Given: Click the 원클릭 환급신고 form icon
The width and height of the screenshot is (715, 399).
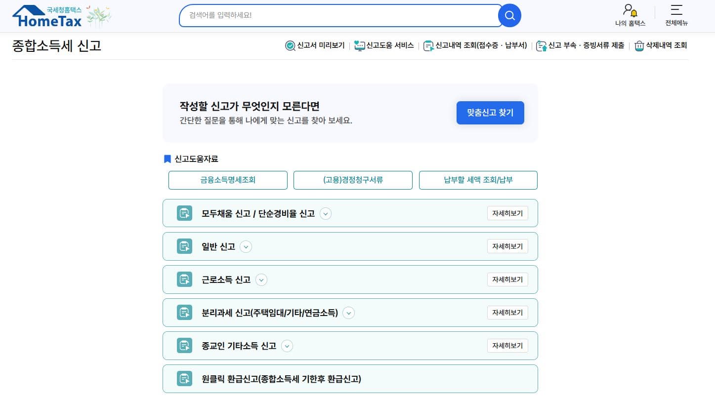Looking at the screenshot, I should click(x=184, y=379).
